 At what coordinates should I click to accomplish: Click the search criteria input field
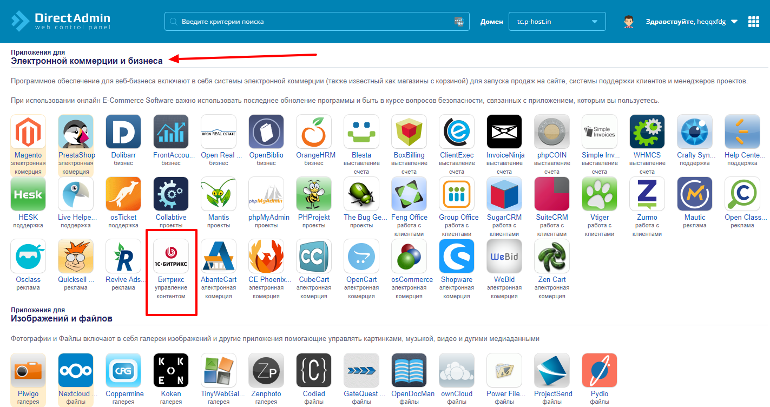coord(317,22)
